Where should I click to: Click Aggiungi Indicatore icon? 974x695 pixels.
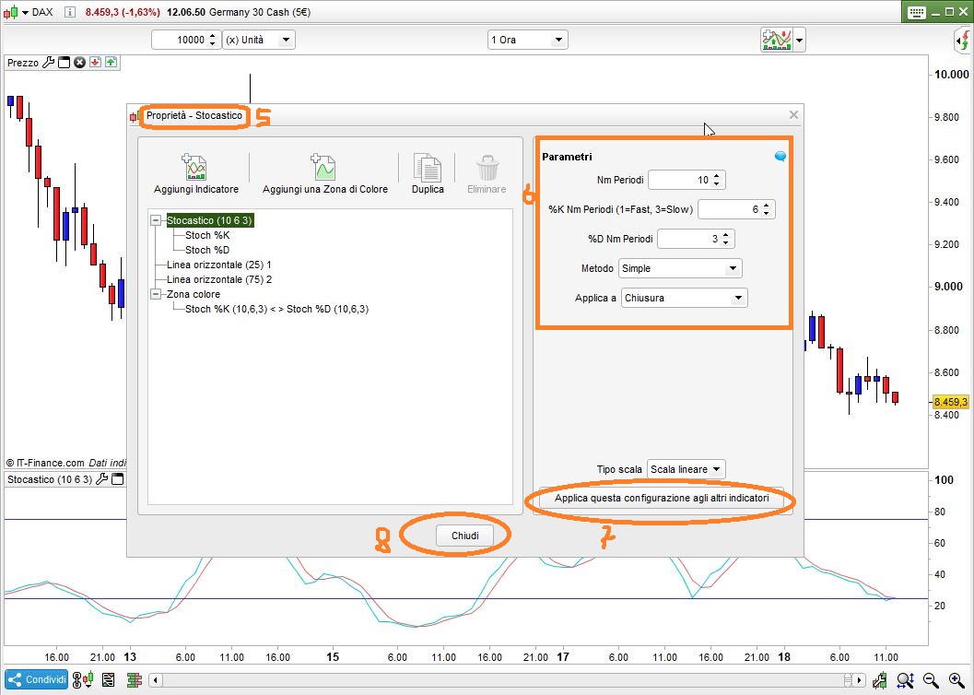194,167
